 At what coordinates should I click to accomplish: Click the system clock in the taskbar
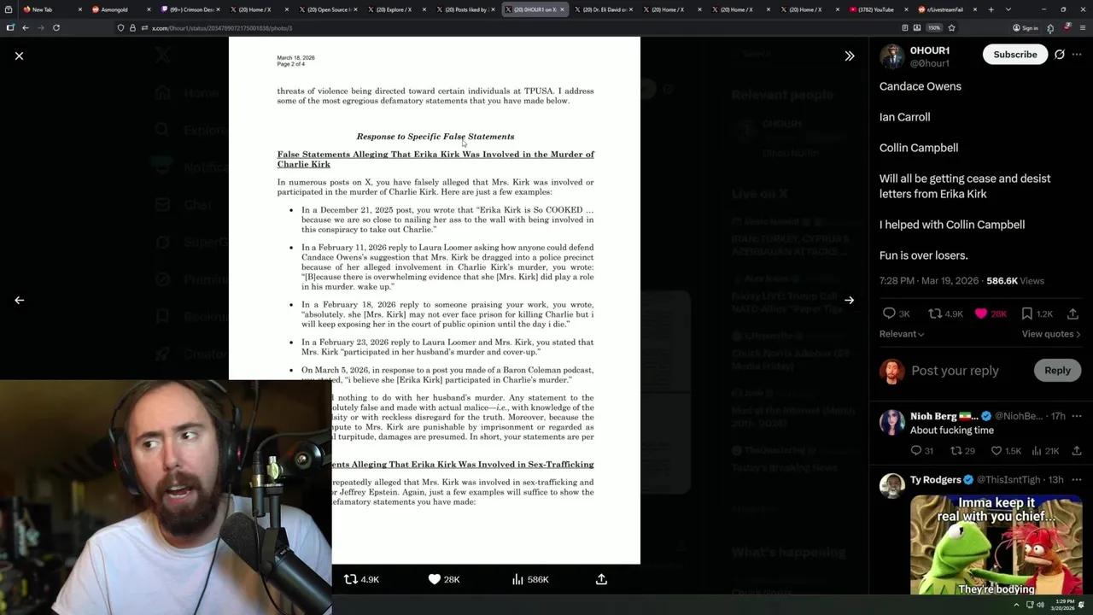[1064, 606]
